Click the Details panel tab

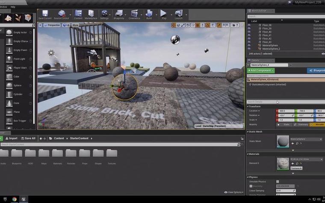pyautogui.click(x=261, y=61)
